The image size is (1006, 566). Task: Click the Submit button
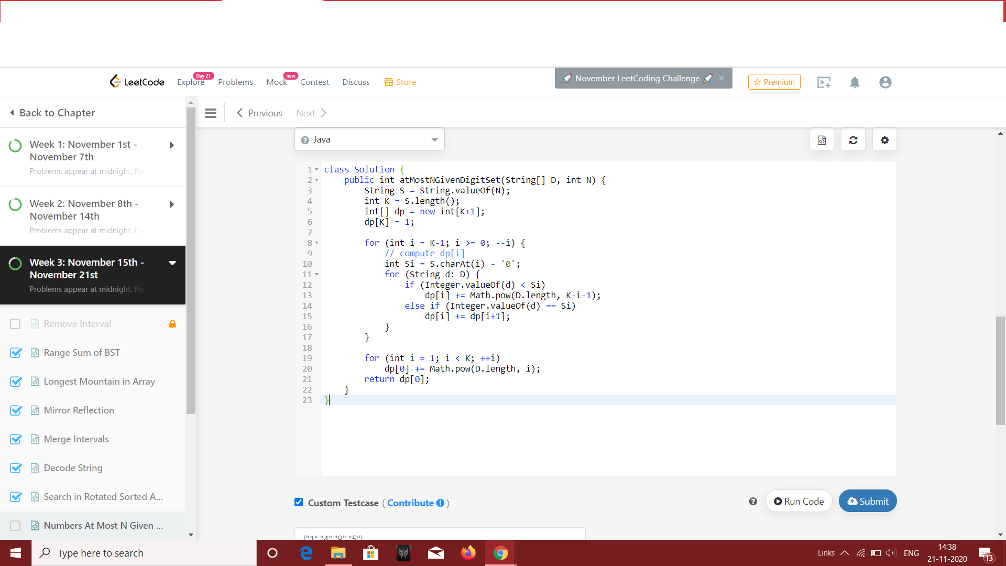(868, 501)
